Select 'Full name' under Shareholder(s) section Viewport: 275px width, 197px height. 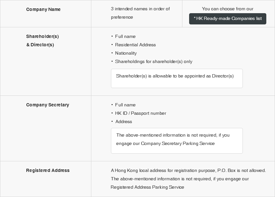125,36
